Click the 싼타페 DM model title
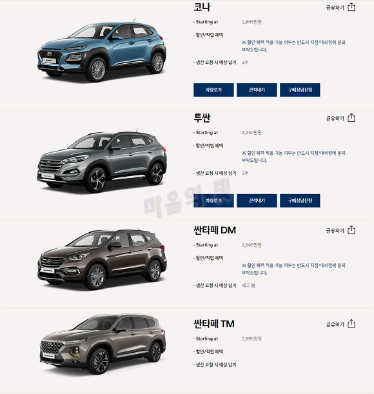Image resolution: width=374 pixels, height=394 pixels. click(x=215, y=230)
